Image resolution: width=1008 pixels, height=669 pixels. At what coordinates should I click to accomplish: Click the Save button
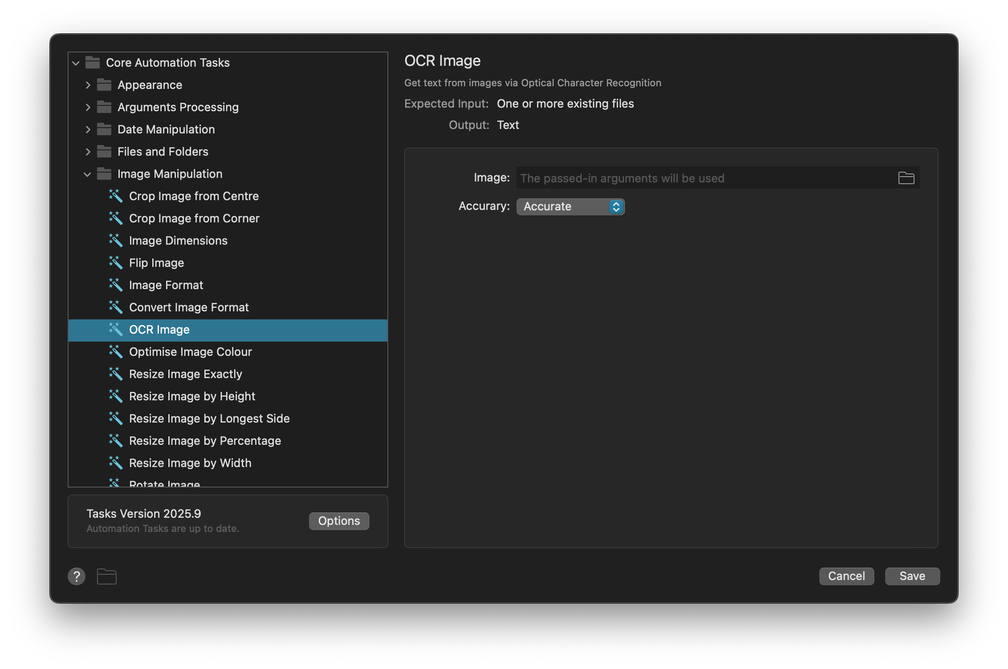pos(912,576)
